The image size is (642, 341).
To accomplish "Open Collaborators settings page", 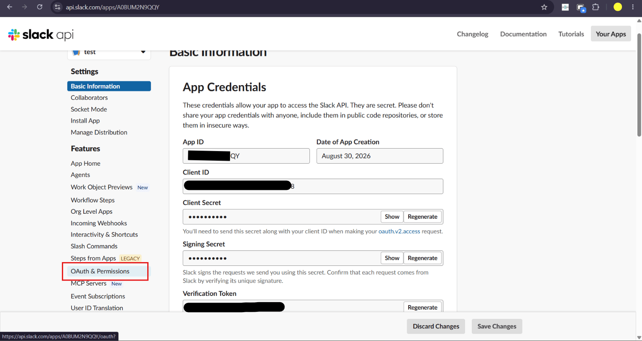I will [89, 98].
